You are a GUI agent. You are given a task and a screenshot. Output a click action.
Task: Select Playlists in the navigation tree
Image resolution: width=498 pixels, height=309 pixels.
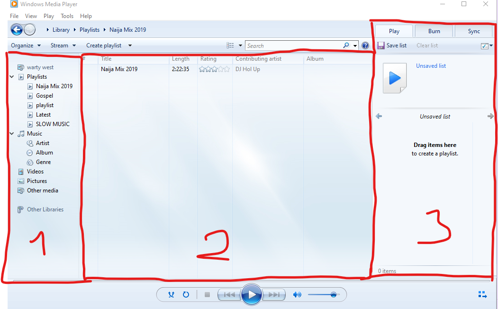[37, 77]
